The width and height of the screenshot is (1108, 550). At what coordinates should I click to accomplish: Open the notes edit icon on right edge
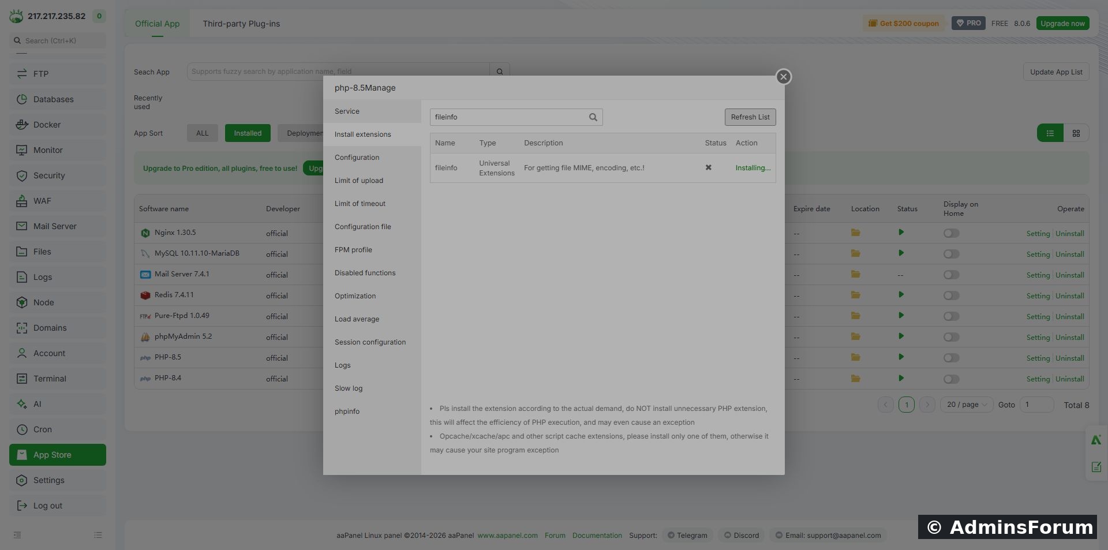pos(1096,467)
